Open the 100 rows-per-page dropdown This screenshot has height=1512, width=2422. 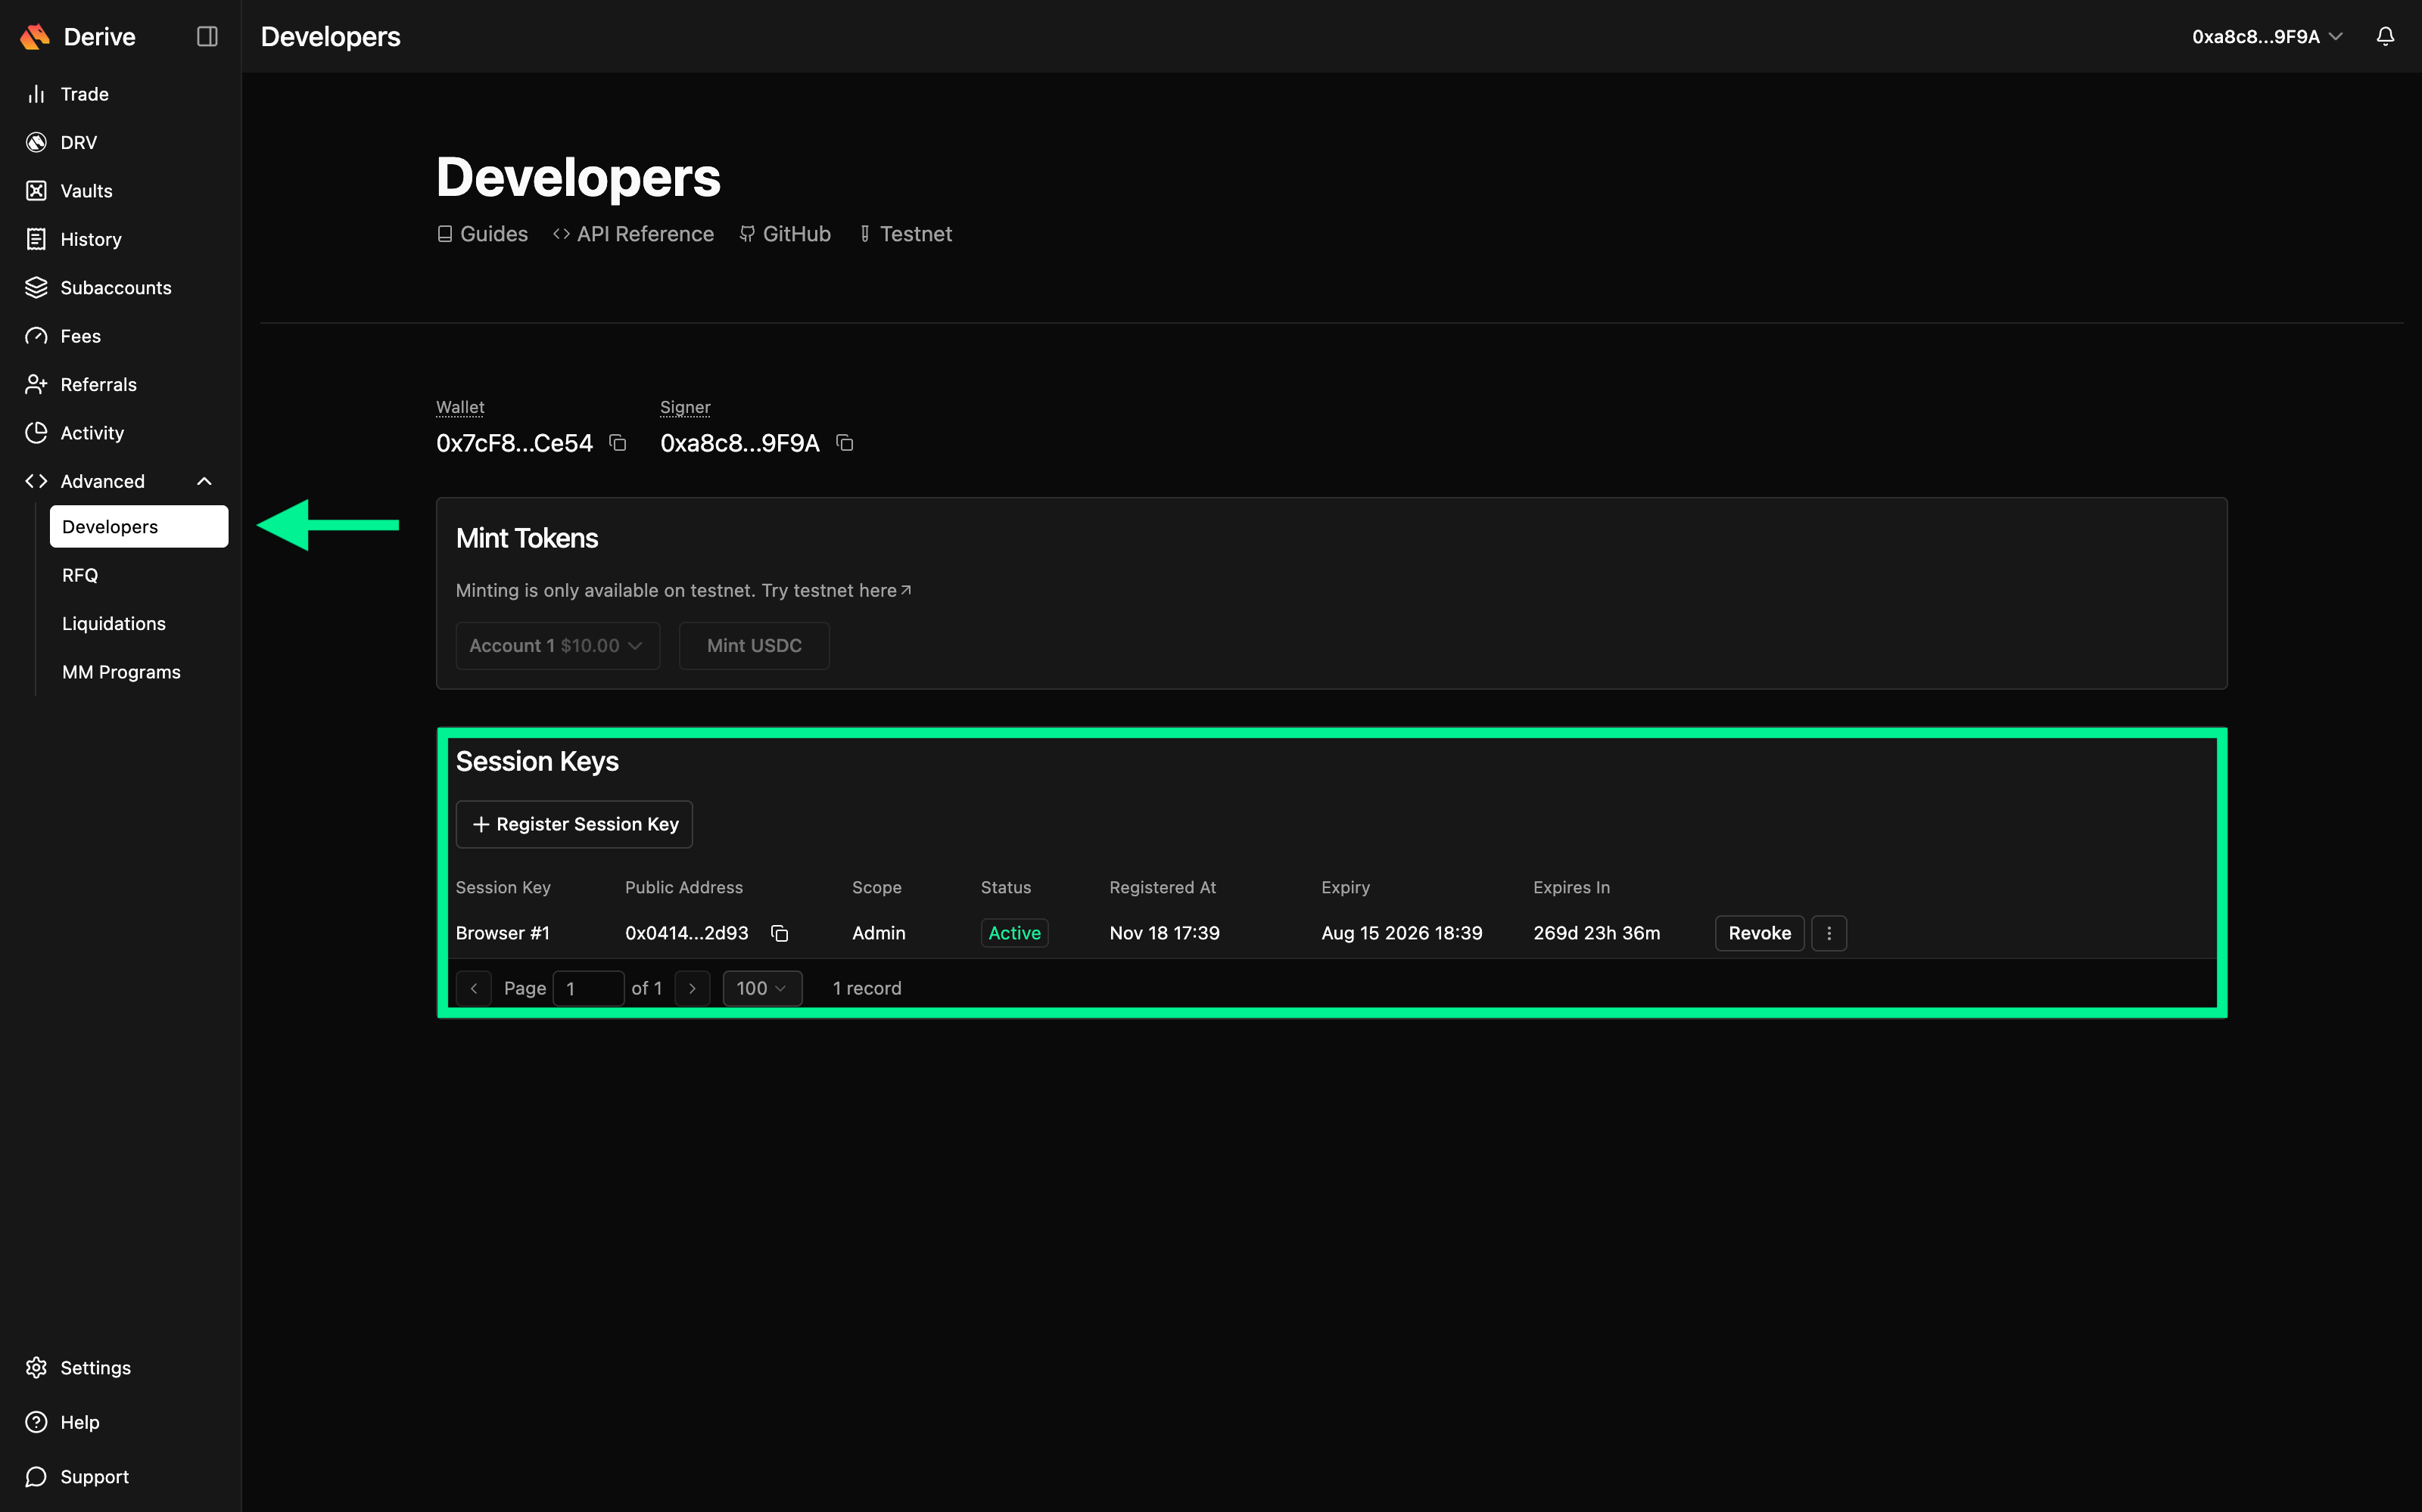761,988
